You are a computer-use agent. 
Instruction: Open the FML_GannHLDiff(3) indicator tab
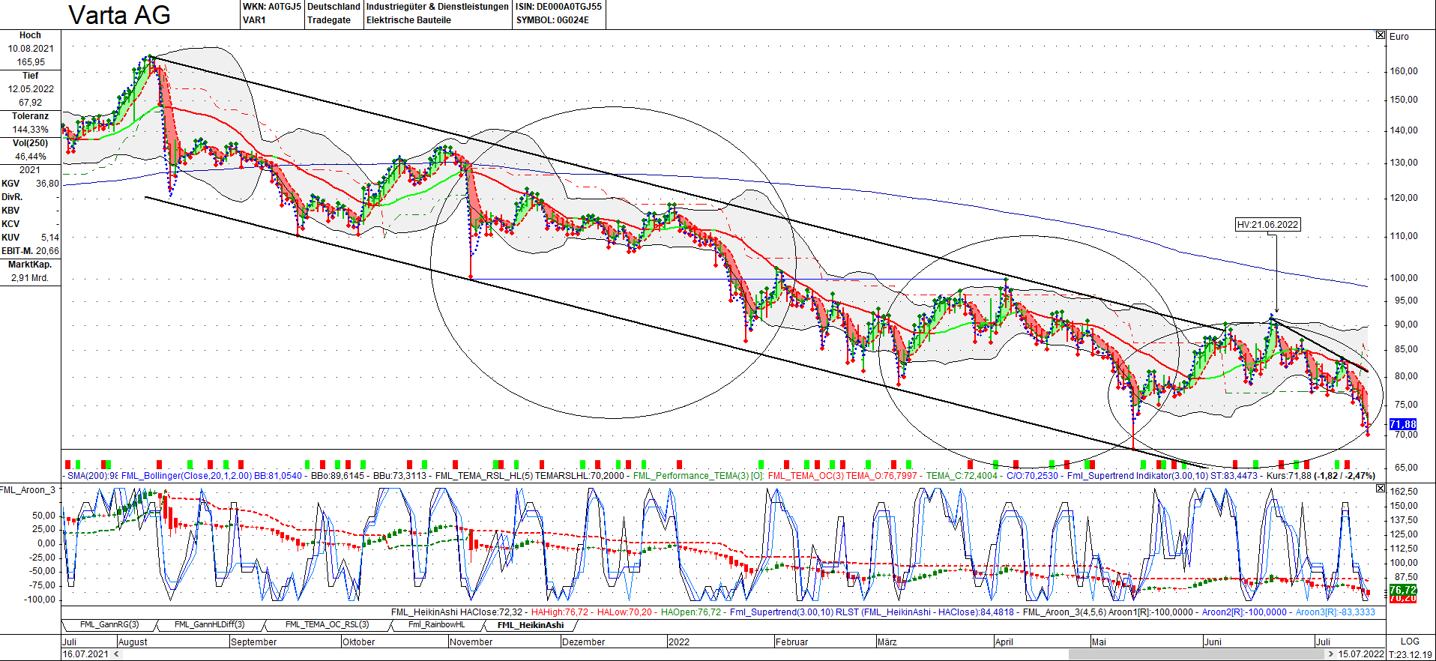(x=209, y=624)
